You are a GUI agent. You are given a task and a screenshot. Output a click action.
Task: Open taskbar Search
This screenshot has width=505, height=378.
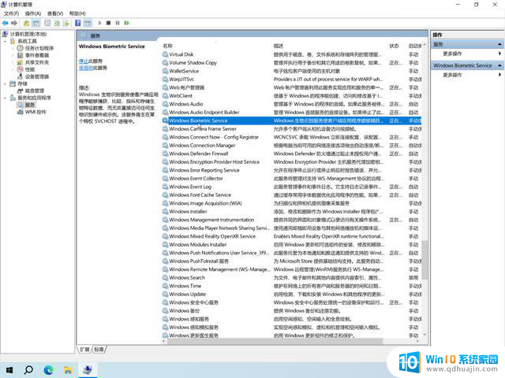28,370
